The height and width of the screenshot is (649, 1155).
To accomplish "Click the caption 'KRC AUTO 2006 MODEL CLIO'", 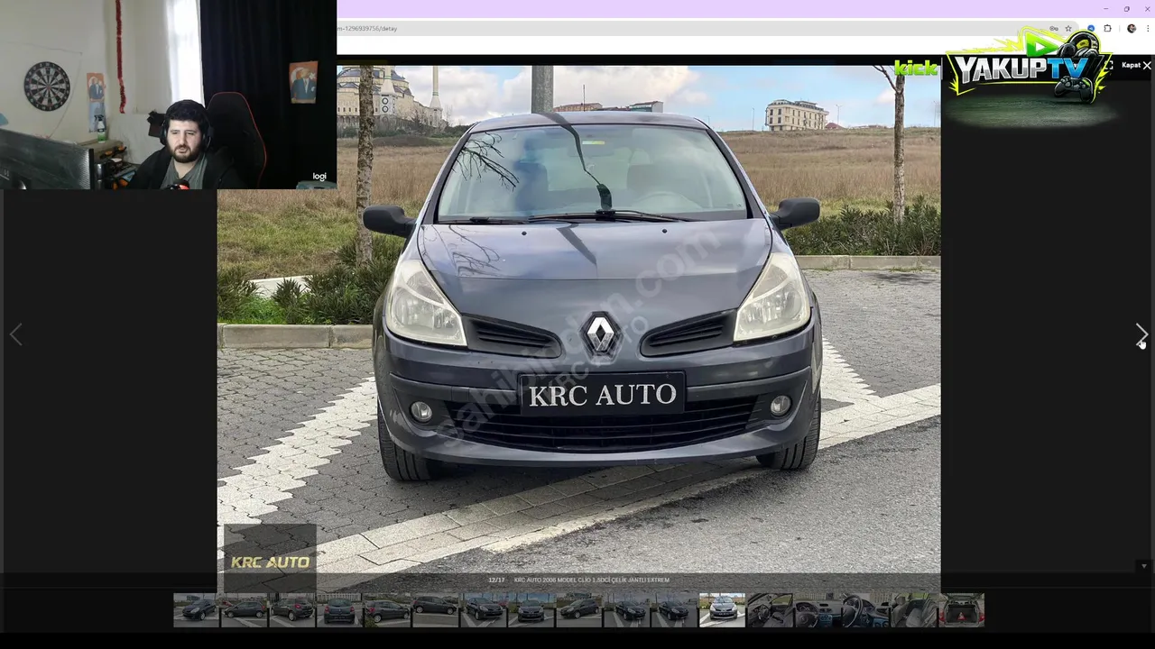I will tap(550, 580).
